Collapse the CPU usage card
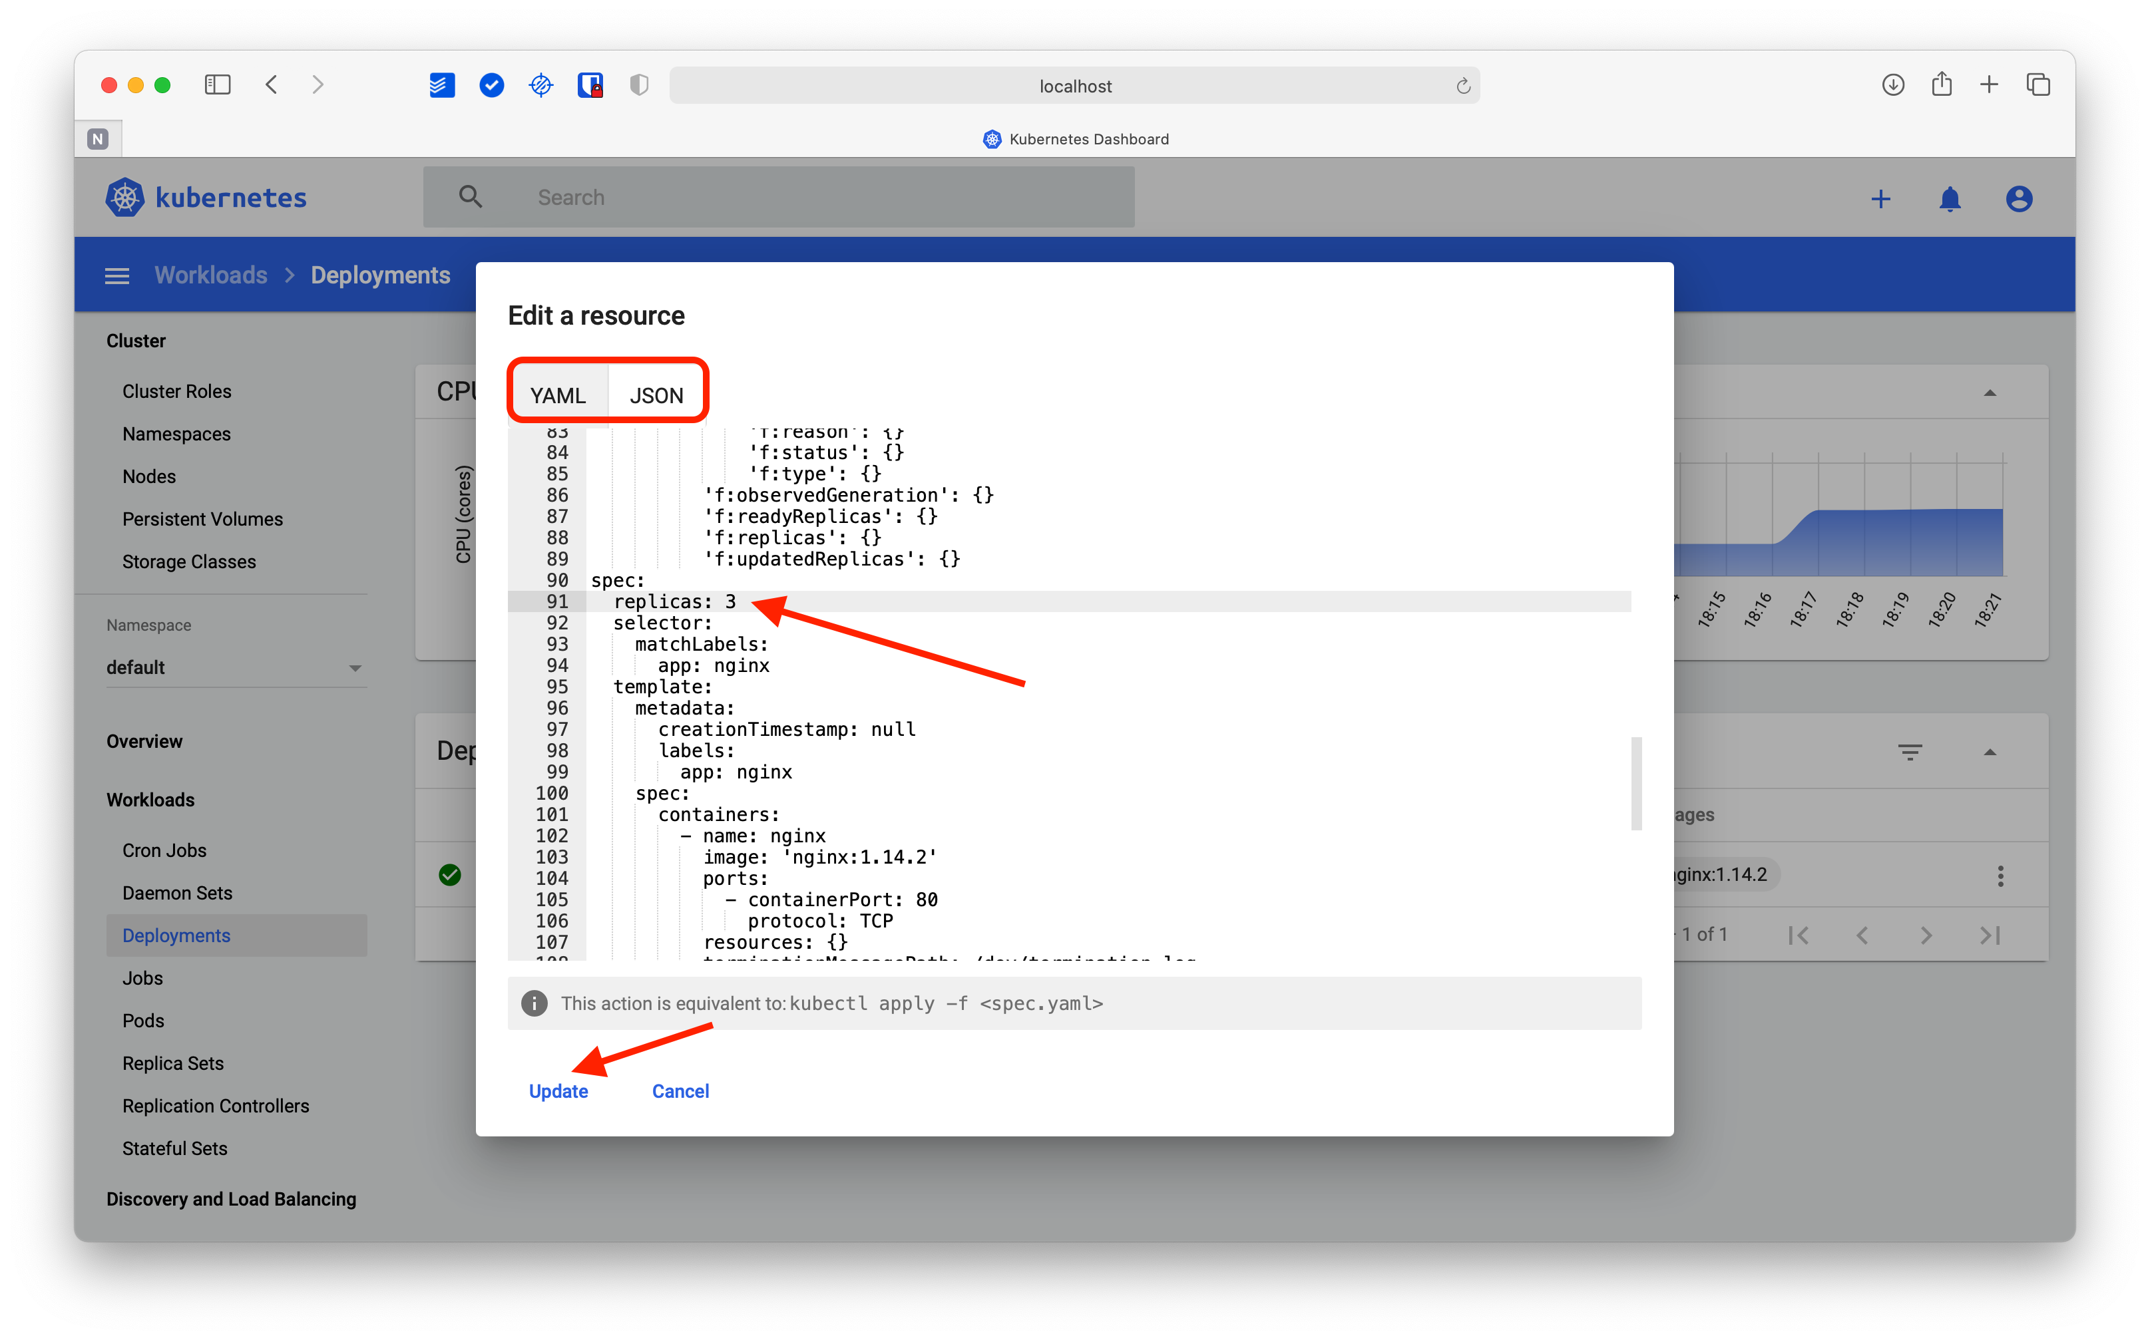The image size is (2150, 1340). click(1990, 393)
